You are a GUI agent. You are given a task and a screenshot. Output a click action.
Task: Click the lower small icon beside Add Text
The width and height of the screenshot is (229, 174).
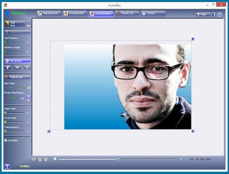29,26
